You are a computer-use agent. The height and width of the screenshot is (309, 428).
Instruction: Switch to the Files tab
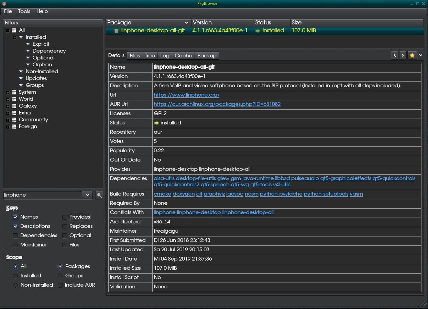click(134, 56)
